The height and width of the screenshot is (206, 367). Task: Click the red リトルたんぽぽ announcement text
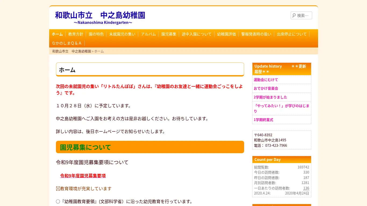pyautogui.click(x=149, y=90)
